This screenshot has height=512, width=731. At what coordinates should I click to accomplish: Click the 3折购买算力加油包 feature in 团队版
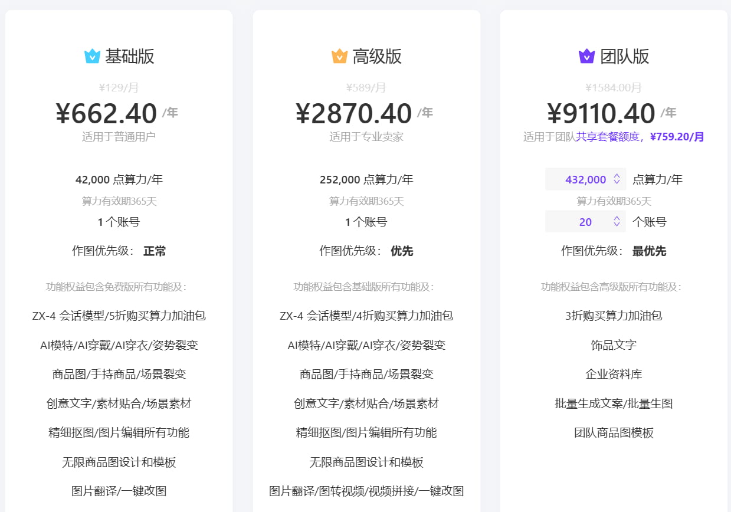(612, 316)
